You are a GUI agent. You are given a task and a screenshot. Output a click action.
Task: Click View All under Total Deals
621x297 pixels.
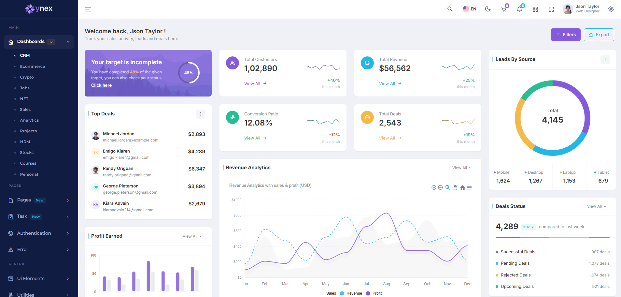coord(390,138)
